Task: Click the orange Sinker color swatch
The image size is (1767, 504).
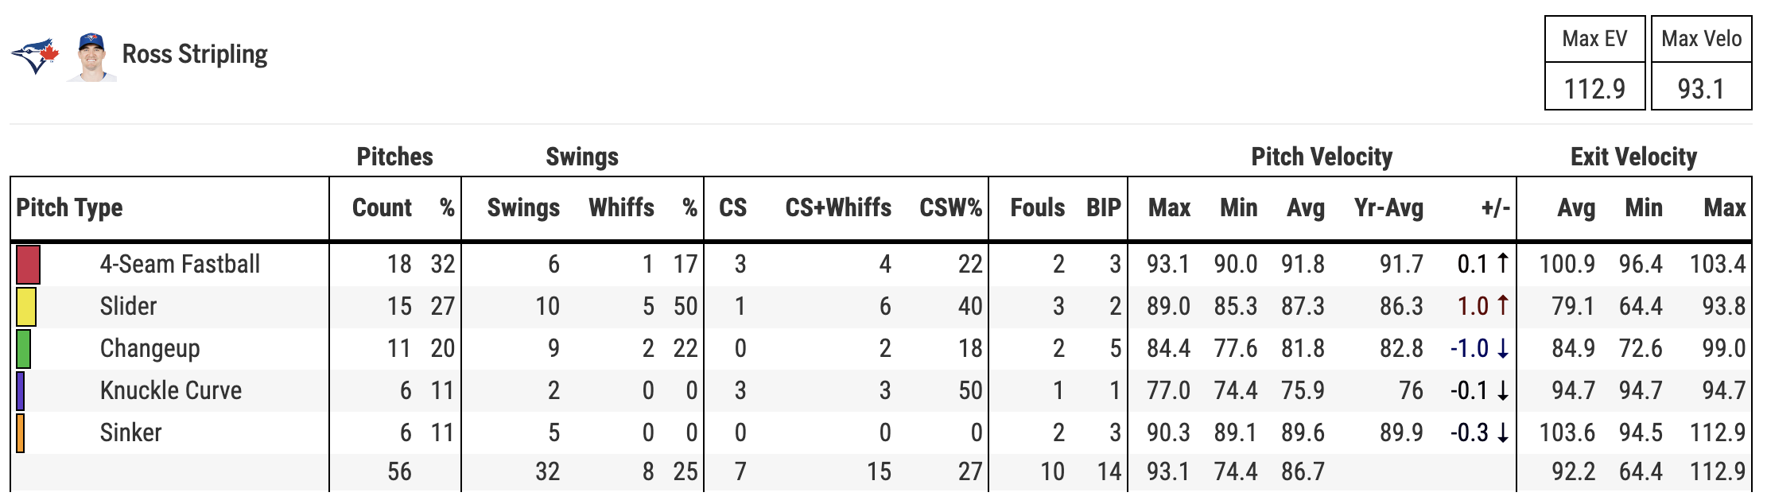Action: [21, 433]
